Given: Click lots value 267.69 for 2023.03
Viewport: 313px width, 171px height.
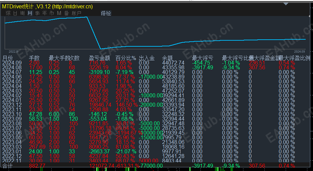Looking at the screenshot, I should coord(37,147).
